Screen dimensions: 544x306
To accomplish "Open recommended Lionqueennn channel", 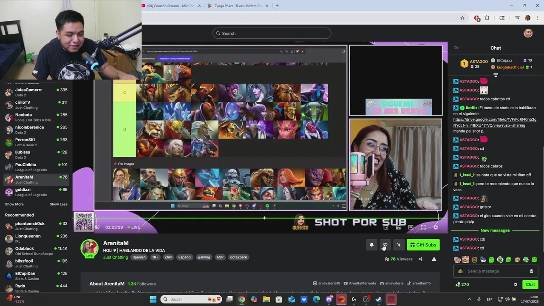I will coord(36,238).
